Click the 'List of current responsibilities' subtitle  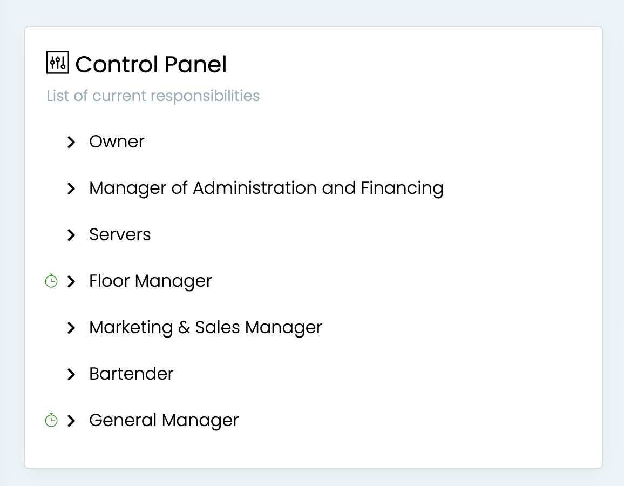[x=153, y=96]
